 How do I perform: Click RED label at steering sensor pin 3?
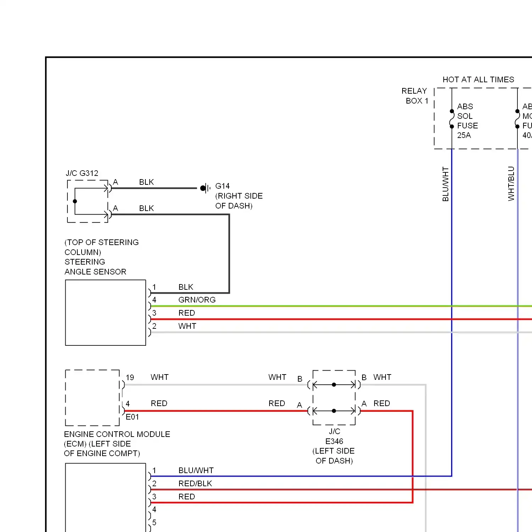187,313
